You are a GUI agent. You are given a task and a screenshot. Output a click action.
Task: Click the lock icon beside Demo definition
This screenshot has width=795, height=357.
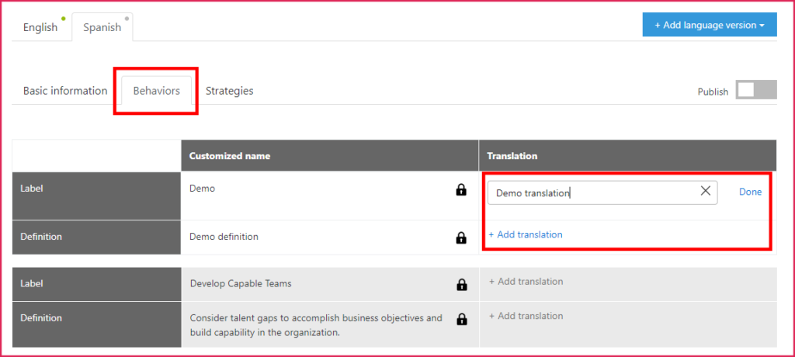(461, 237)
